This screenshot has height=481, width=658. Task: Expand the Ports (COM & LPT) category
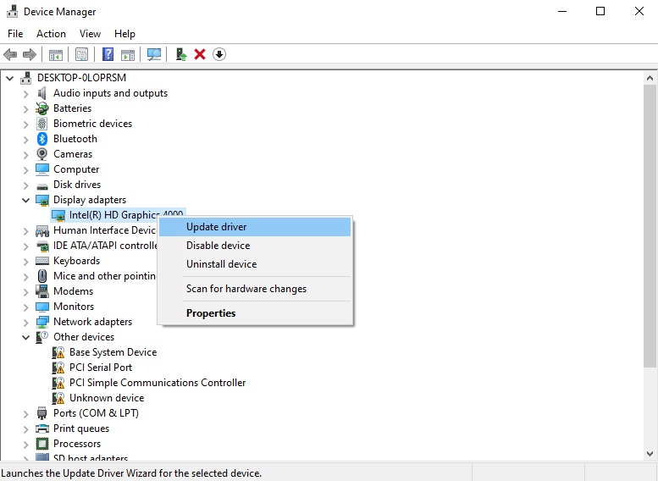(x=25, y=414)
